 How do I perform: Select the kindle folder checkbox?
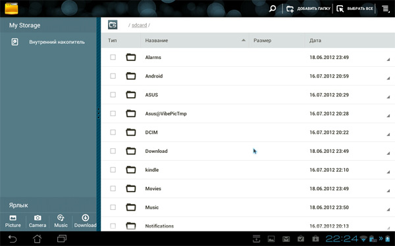coord(113,170)
